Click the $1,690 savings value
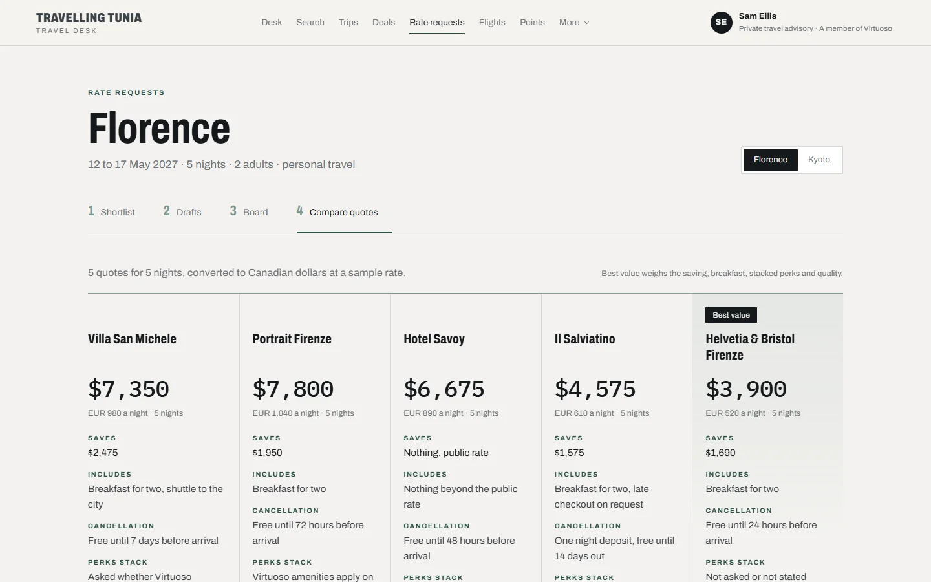 (x=720, y=453)
